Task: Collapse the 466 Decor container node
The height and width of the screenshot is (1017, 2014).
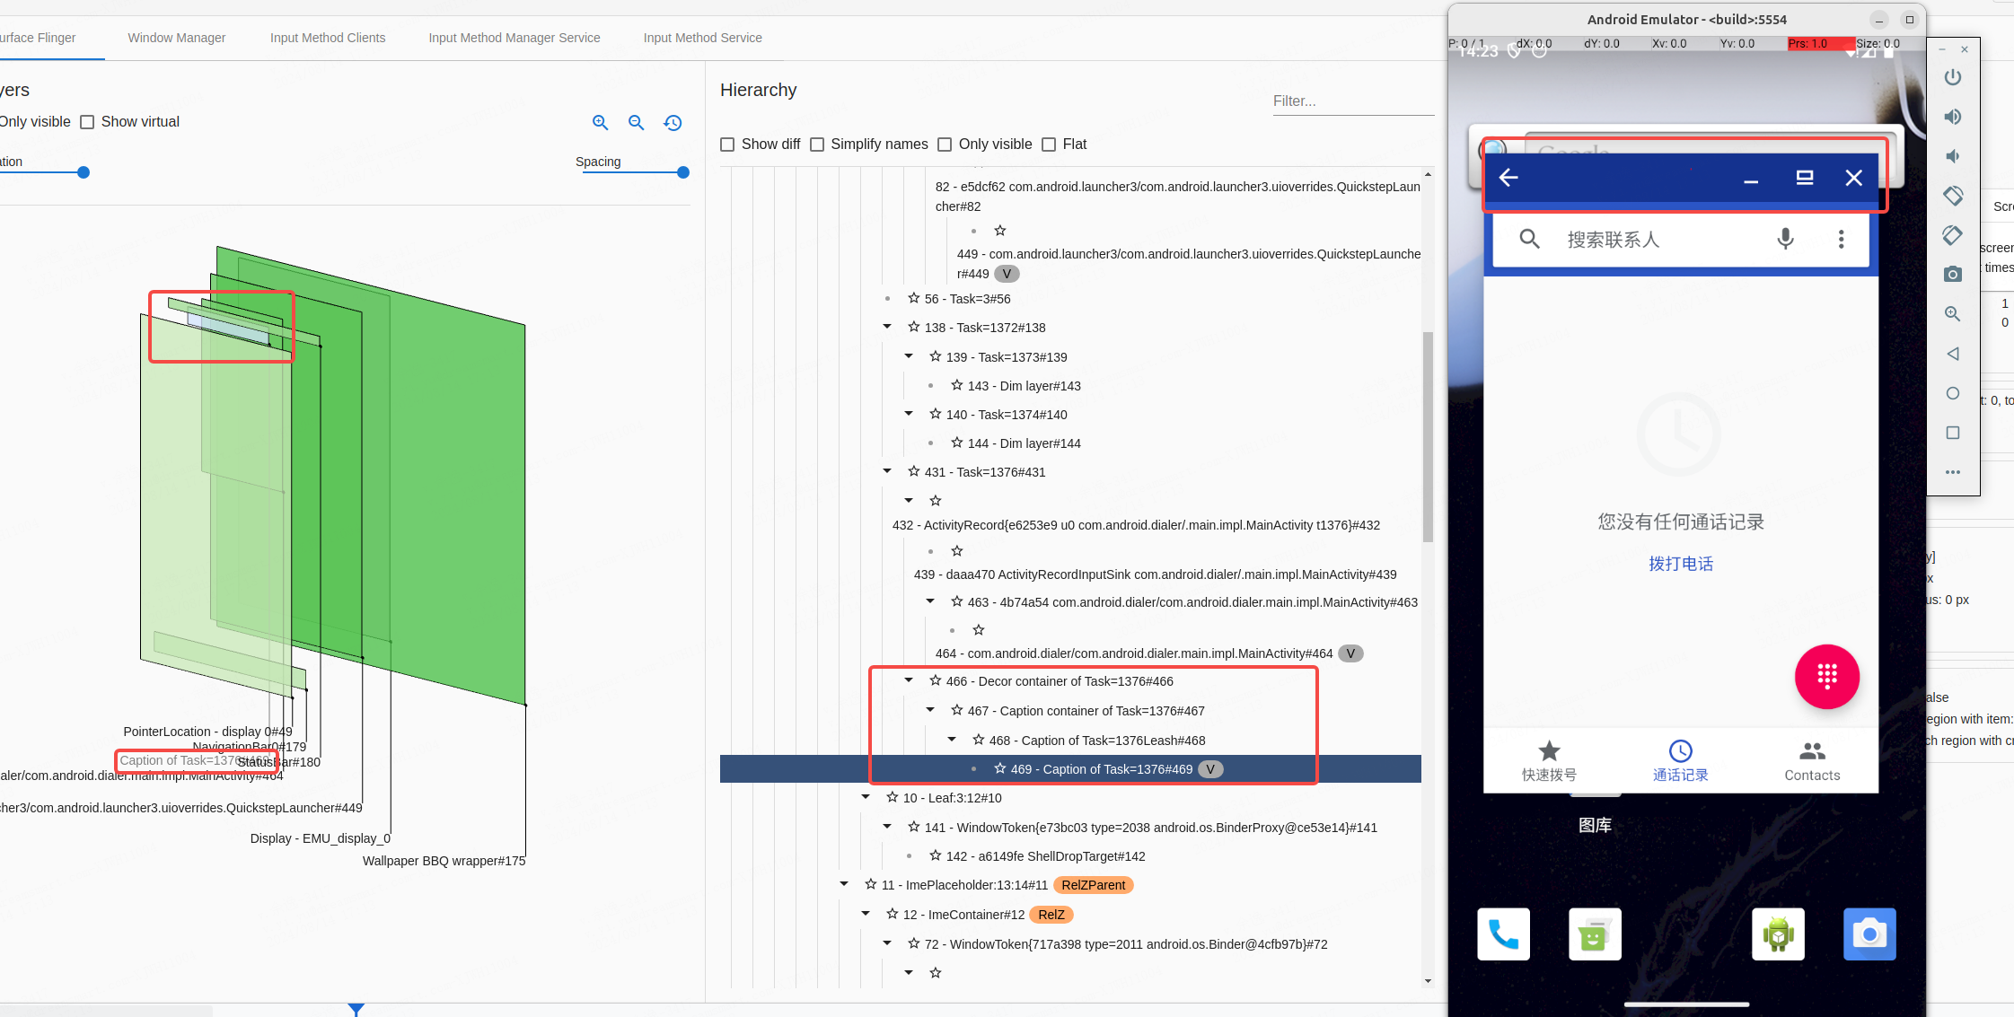Action: [909, 680]
